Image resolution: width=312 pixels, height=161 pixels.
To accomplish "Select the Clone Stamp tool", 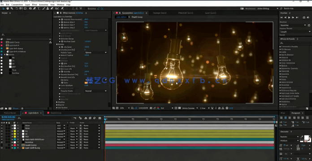I will click(48, 8).
